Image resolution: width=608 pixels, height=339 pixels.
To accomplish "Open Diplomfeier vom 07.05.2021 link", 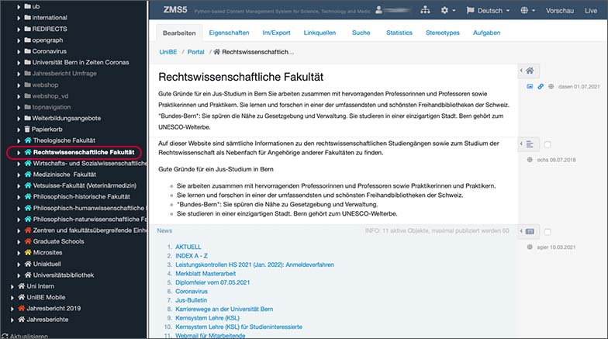I will [x=212, y=282].
